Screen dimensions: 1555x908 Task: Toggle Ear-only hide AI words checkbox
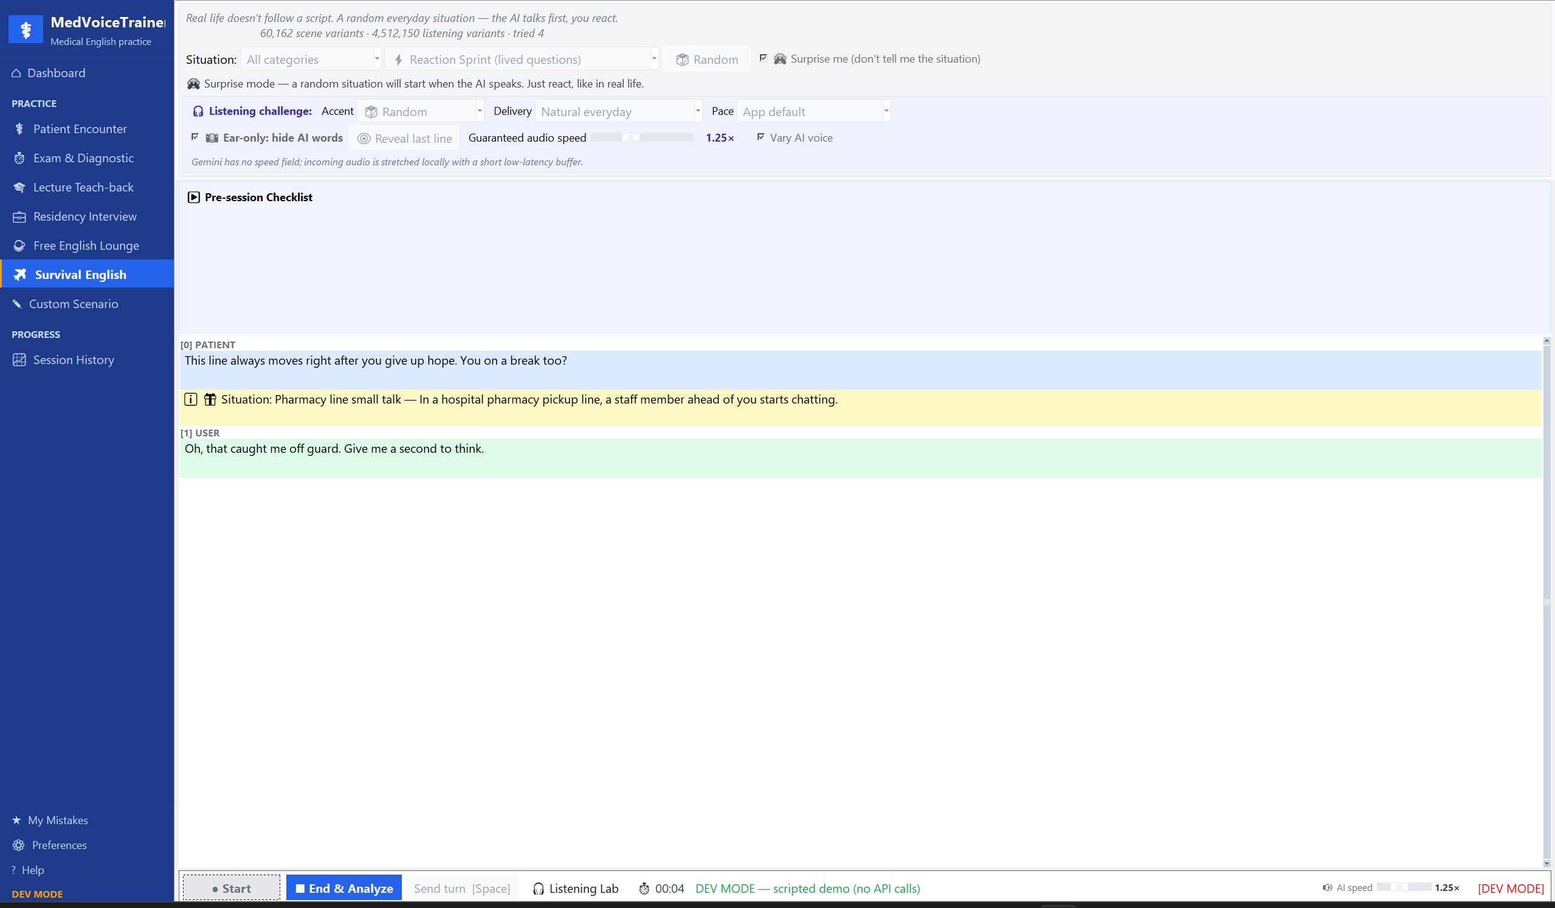195,137
